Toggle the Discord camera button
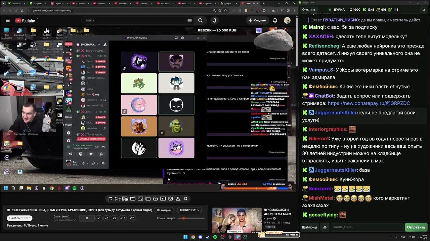The height and width of the screenshot is (241, 430). (x=70, y=154)
